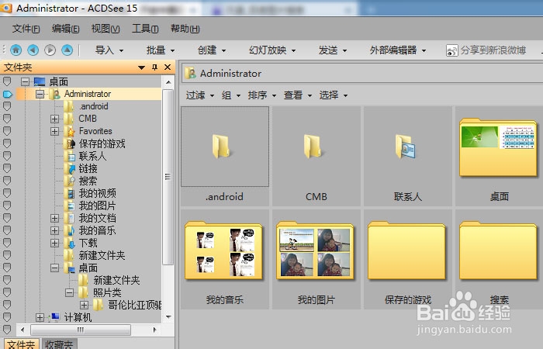
Task: Select the 桌面 computer icon at tree root
Action: point(40,82)
